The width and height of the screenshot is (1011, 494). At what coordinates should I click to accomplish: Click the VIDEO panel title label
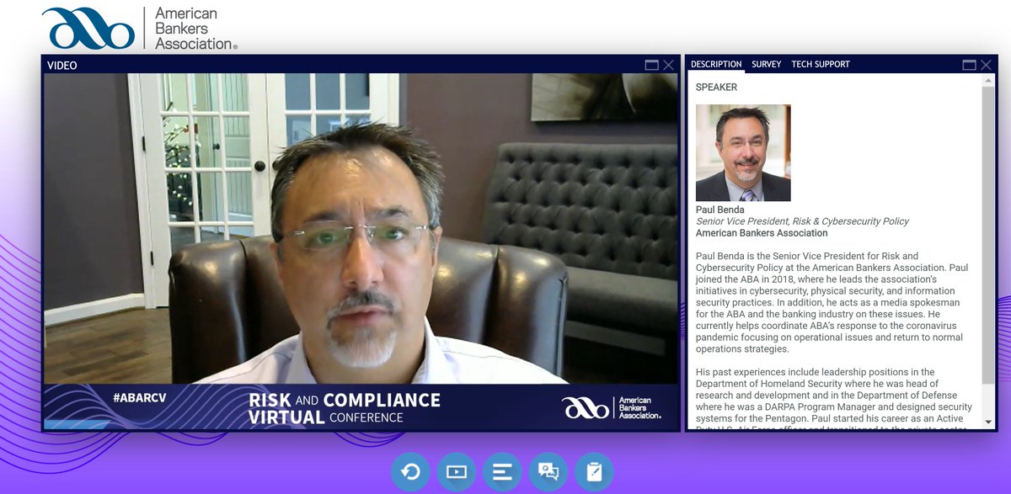point(62,65)
